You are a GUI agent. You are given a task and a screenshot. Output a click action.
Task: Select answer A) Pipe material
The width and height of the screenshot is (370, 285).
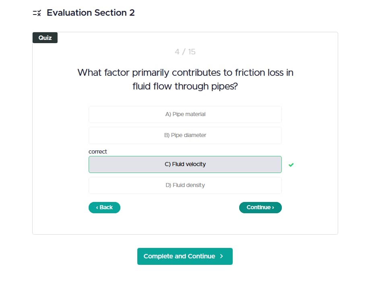(x=185, y=114)
